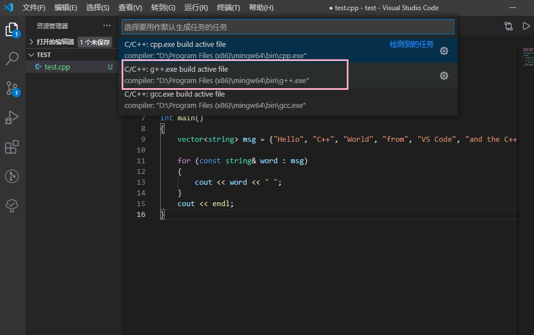Screen dimensions: 534x335
Task: Click the 1 个未保存 badge
Action: [x=94, y=41]
